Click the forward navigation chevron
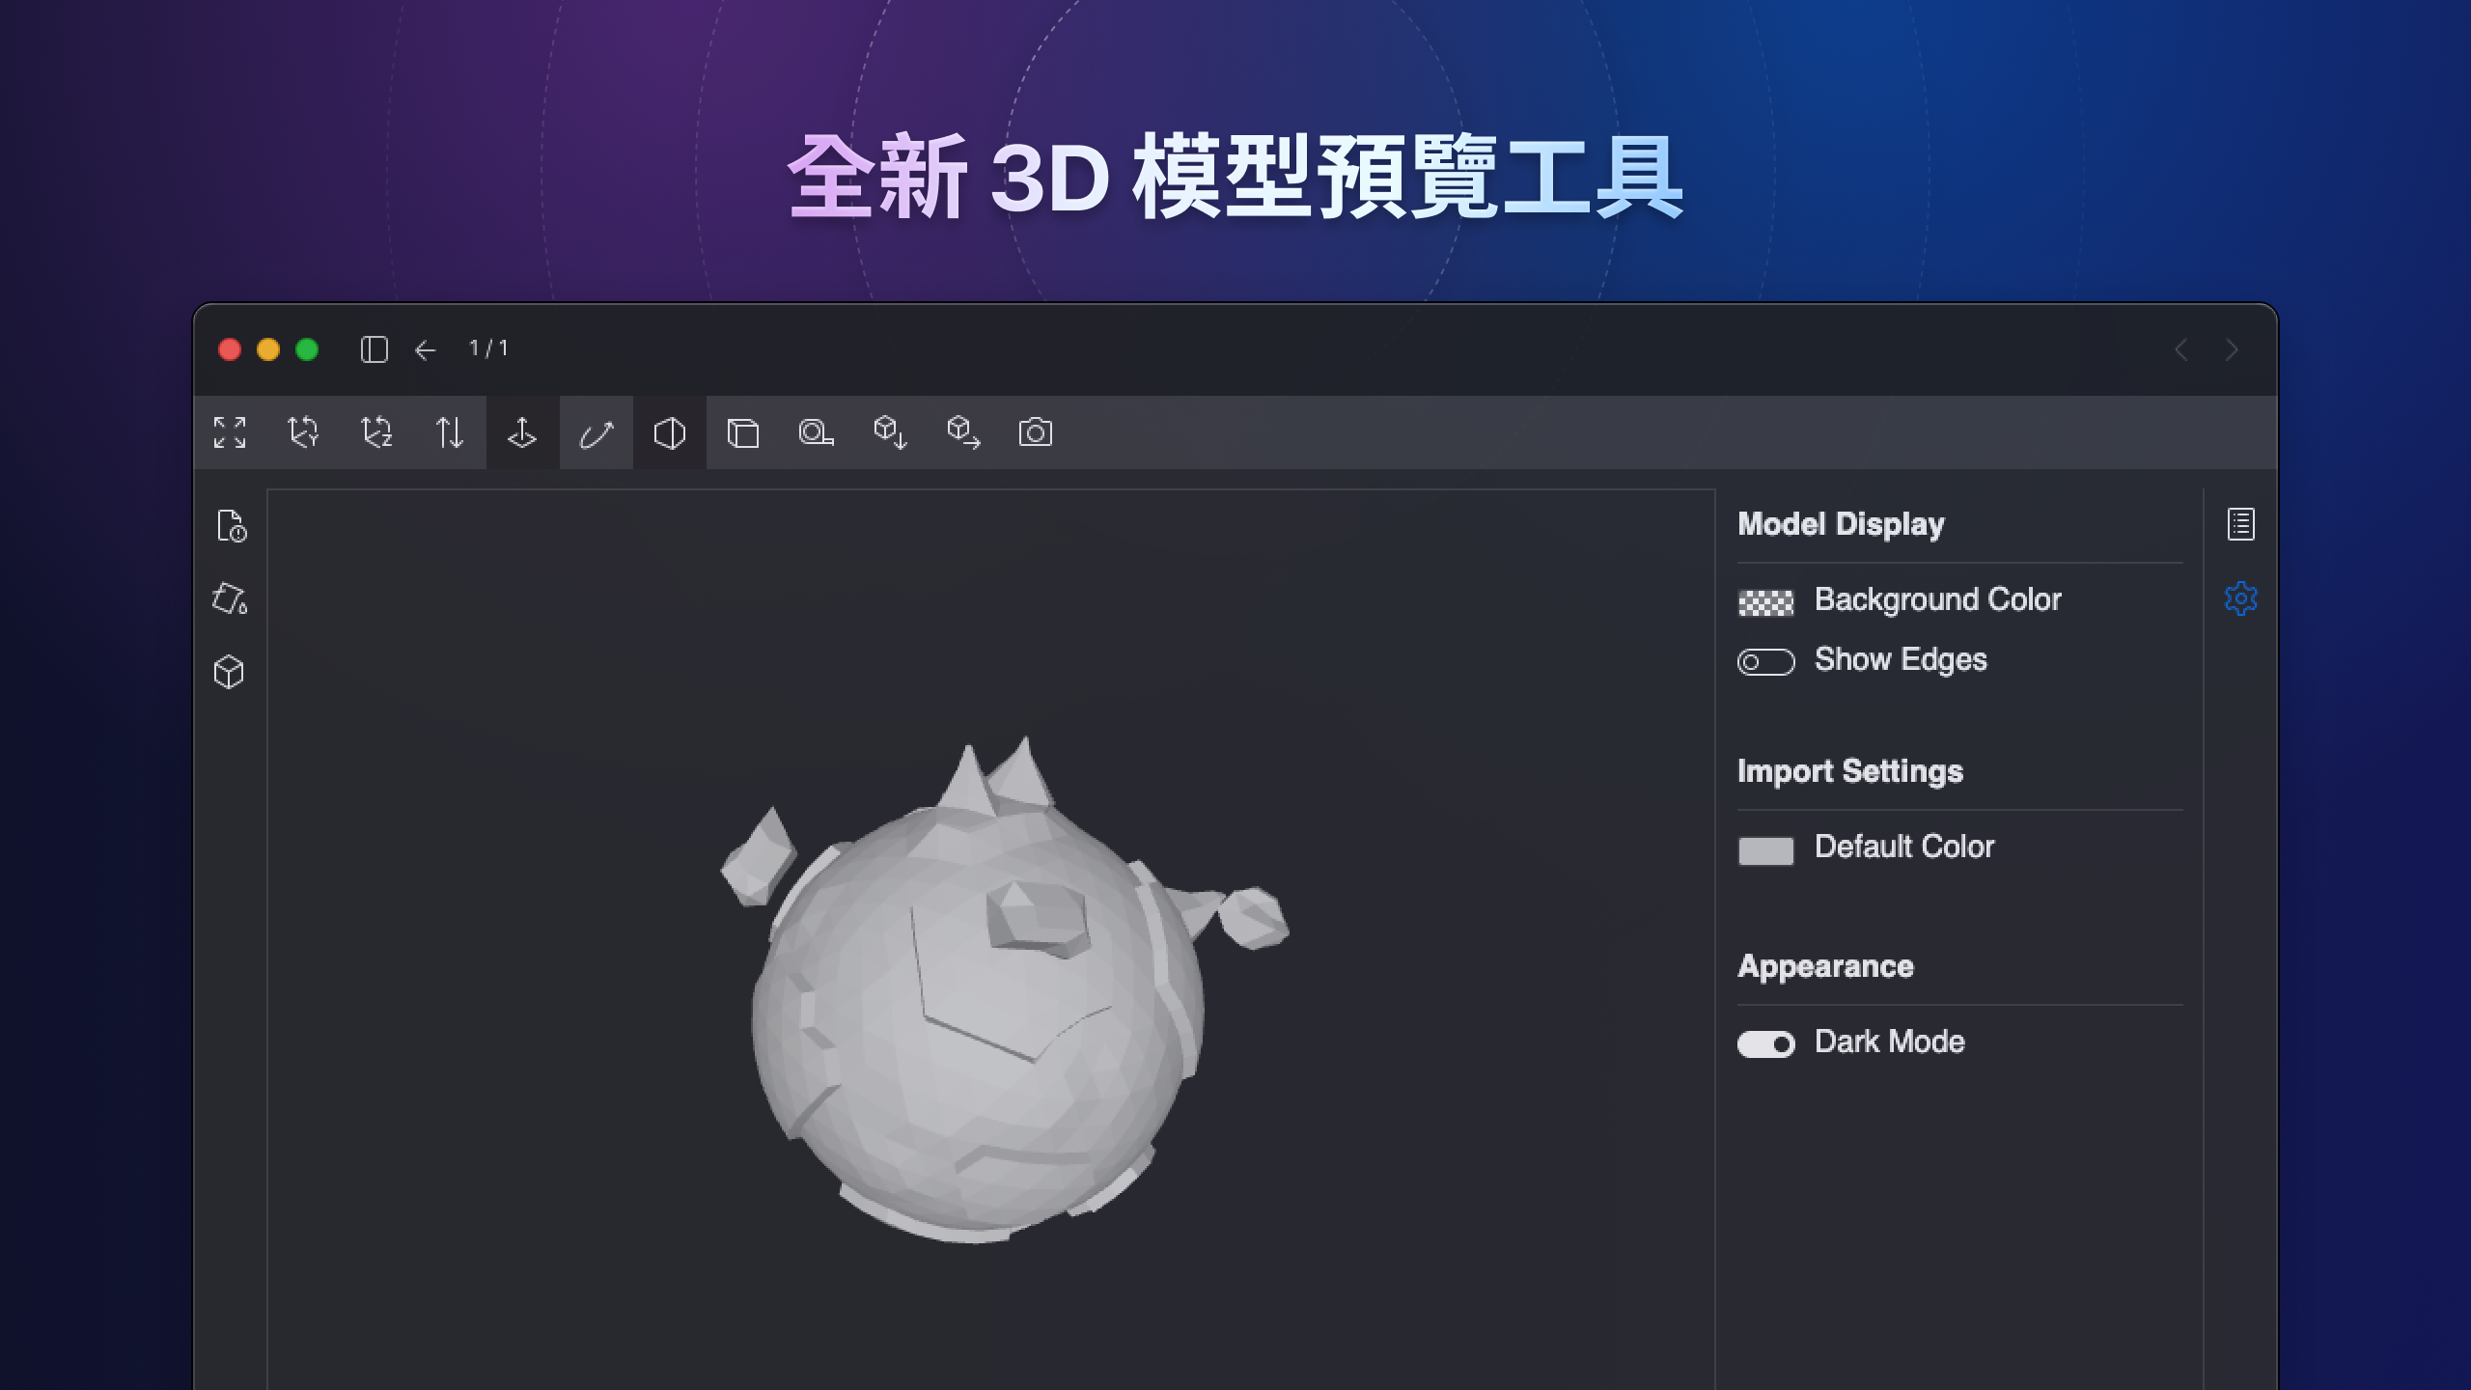The height and width of the screenshot is (1390, 2471). (x=2230, y=349)
